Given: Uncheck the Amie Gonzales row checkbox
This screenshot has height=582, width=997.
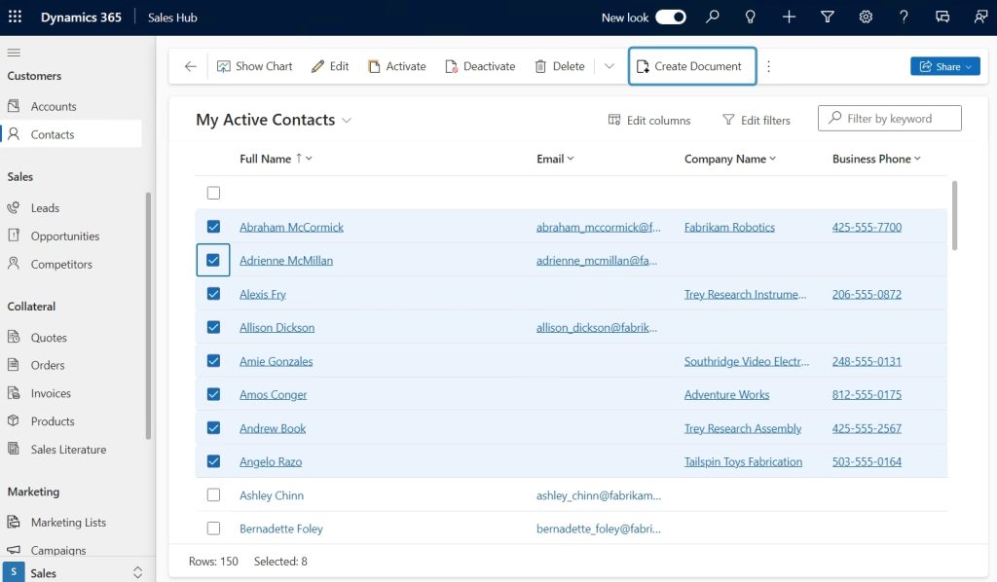Looking at the screenshot, I should tap(213, 361).
